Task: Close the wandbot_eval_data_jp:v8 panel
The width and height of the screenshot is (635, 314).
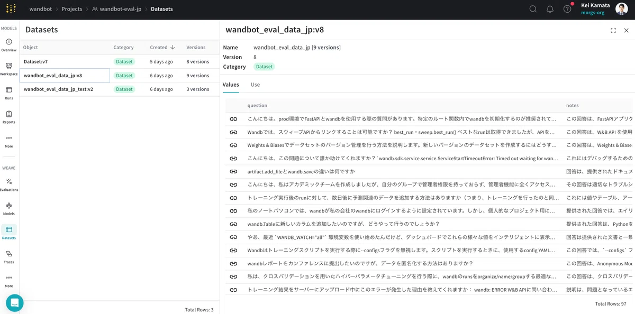Action: coord(627,30)
